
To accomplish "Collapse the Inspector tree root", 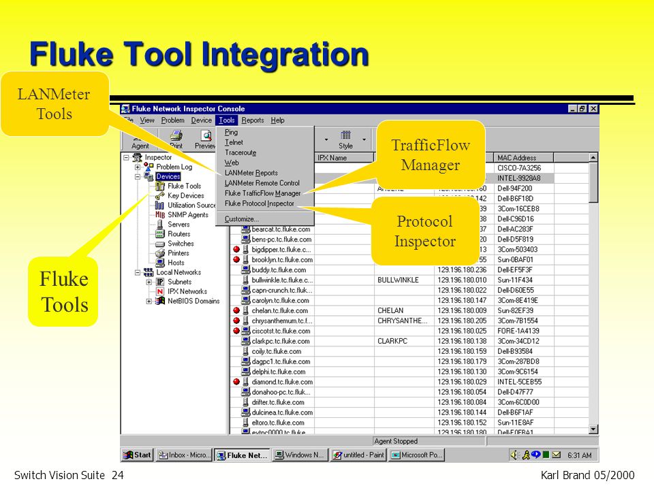I will [126, 157].
